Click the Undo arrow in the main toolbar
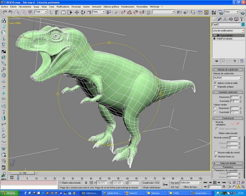The height and width of the screenshot is (196, 246). (x=5, y=12)
